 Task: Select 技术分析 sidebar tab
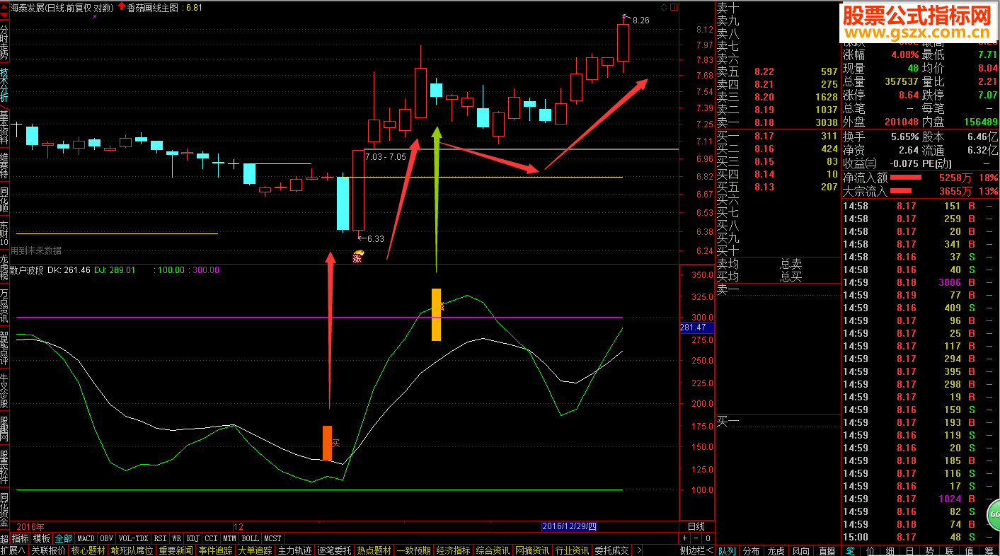tap(4, 85)
